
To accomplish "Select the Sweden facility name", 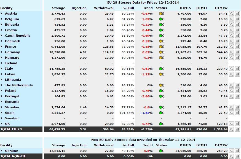I will tap(12, 118).
